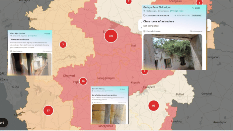Click the Anantapur map label
233x131 pixels.
[220, 122]
